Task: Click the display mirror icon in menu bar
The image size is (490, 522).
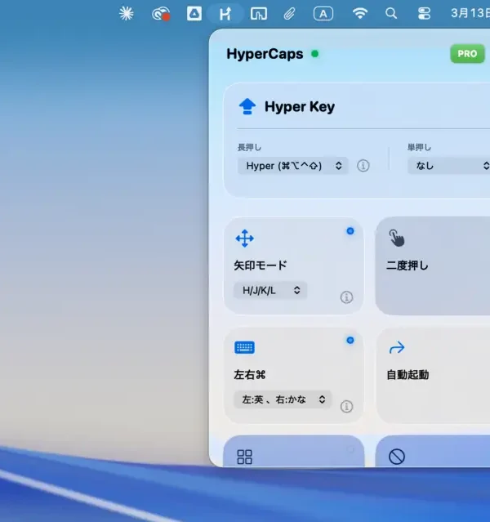Action: click(x=259, y=14)
